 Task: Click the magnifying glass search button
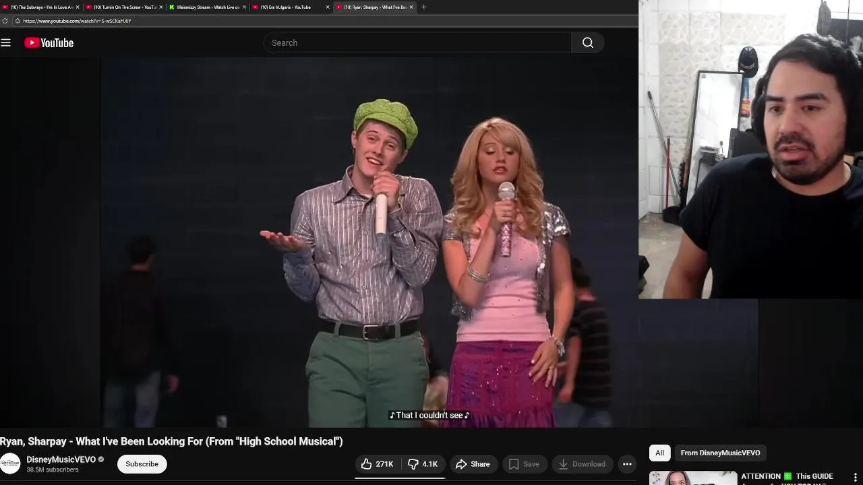tap(588, 42)
